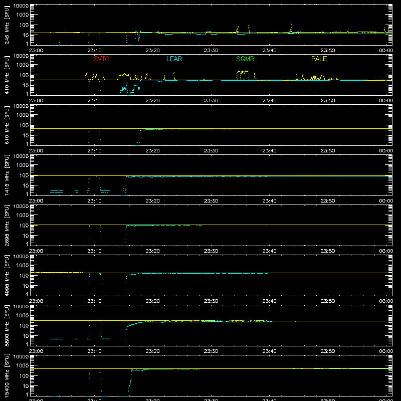Select the '610 MHz [SFU]' axis title

point(7,125)
